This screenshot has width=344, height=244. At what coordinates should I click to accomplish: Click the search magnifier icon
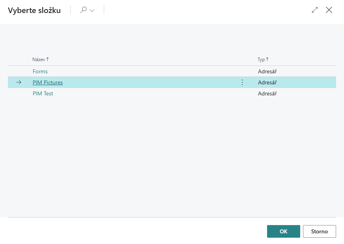click(83, 10)
